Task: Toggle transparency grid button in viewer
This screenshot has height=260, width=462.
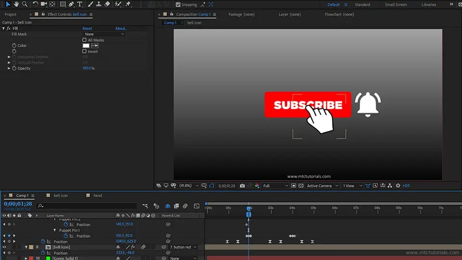Action: [301, 186]
